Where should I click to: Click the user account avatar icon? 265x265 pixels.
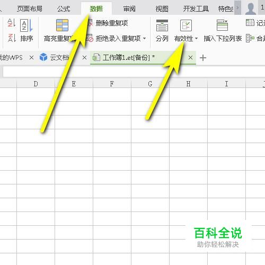(x=251, y=8)
